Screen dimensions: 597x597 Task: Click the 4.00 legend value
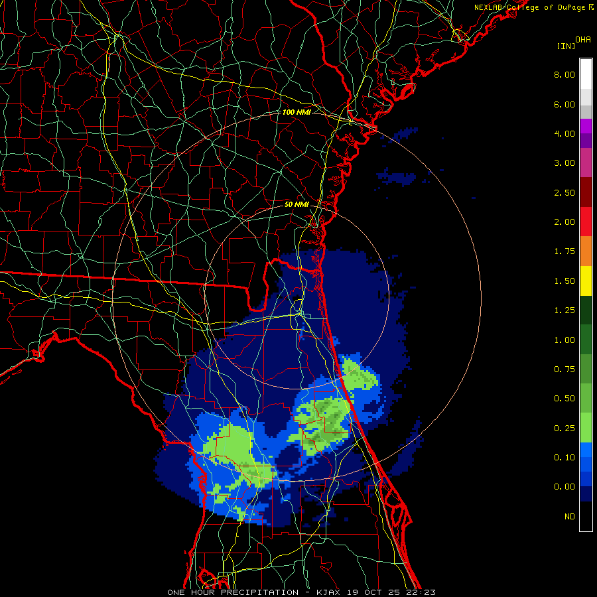564,133
